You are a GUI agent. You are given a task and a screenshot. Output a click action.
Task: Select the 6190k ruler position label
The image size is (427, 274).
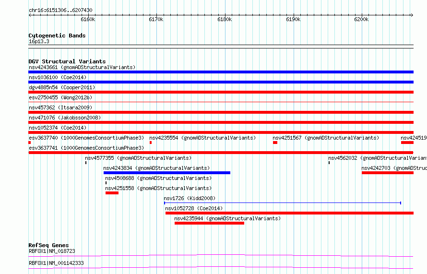point(293,19)
